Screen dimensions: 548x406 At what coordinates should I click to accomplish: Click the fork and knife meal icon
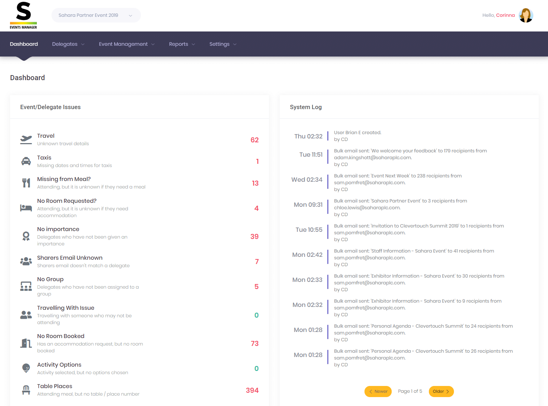26,183
